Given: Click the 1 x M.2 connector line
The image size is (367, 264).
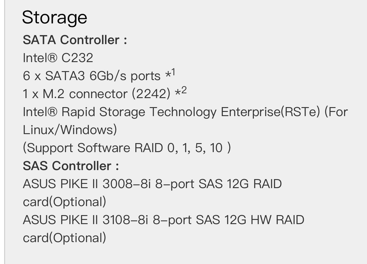Looking at the screenshot, I should pos(105,94).
